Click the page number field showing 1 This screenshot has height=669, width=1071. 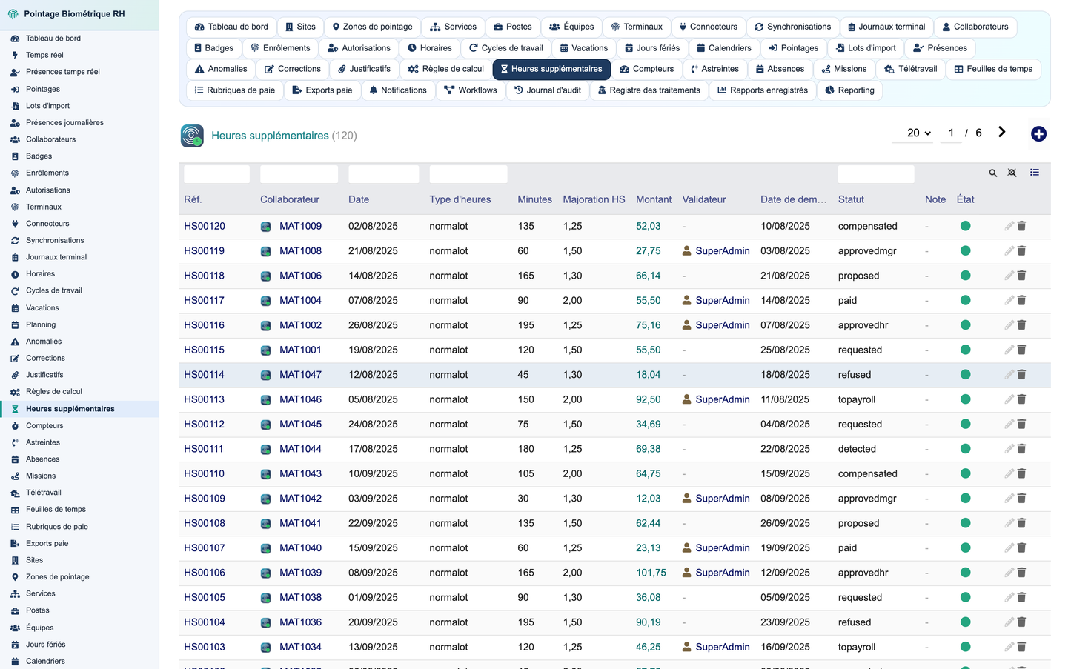point(951,133)
